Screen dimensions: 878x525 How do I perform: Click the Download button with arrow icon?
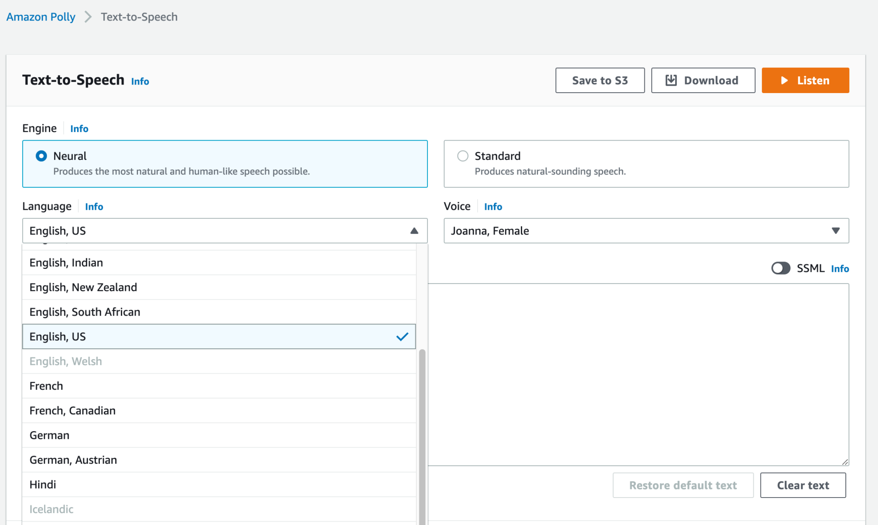coord(703,80)
